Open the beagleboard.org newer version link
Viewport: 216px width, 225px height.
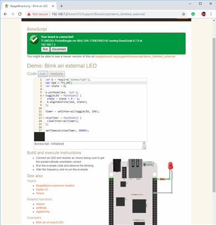pos(135,56)
